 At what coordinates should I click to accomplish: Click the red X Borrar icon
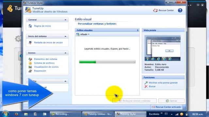coord(146,86)
